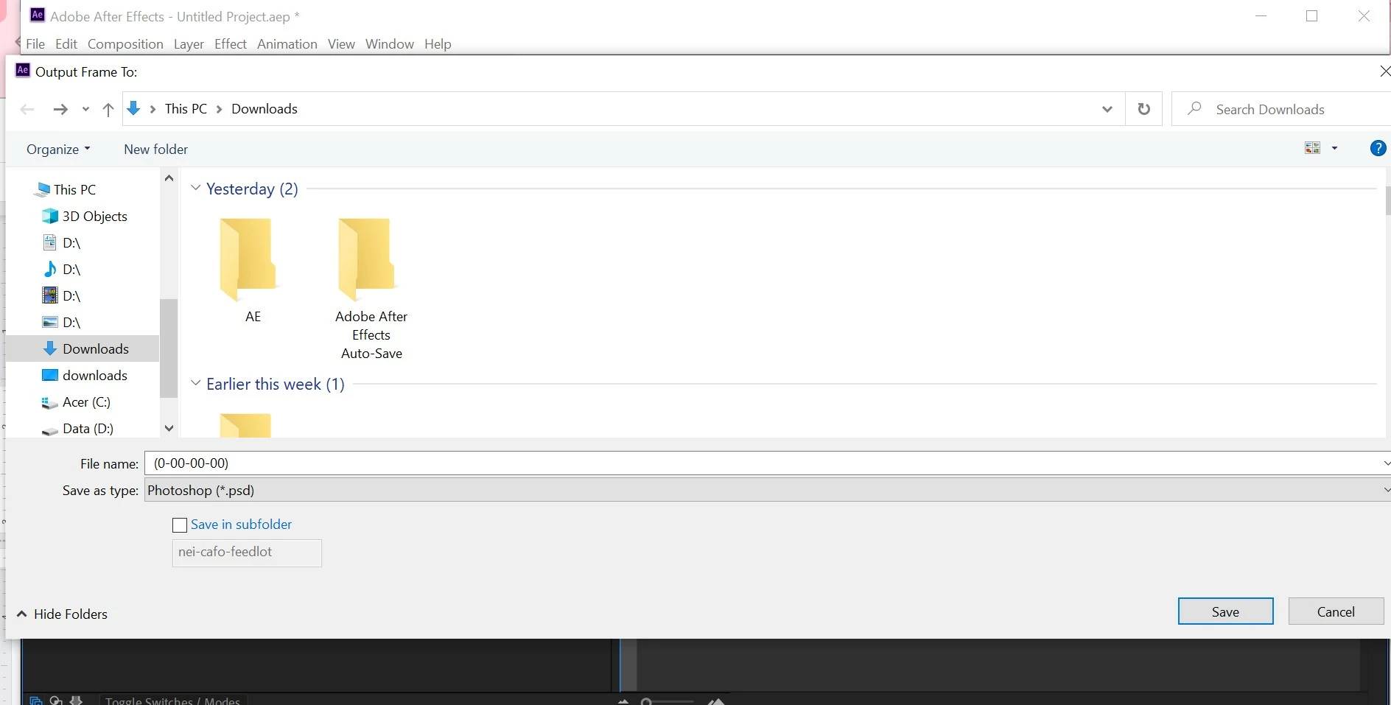Enable the Save in subfolder checkbox
This screenshot has height=705, width=1391.
click(x=179, y=525)
